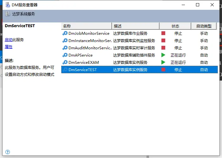This screenshot has height=158, width=222.
Task: Click red stop indicator for DmServiceTEST
Action: pos(163,70)
